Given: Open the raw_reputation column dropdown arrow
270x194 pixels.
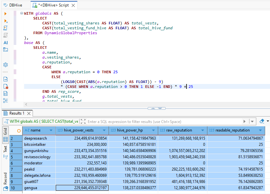Looking at the screenshot, I should click(x=203, y=131).
